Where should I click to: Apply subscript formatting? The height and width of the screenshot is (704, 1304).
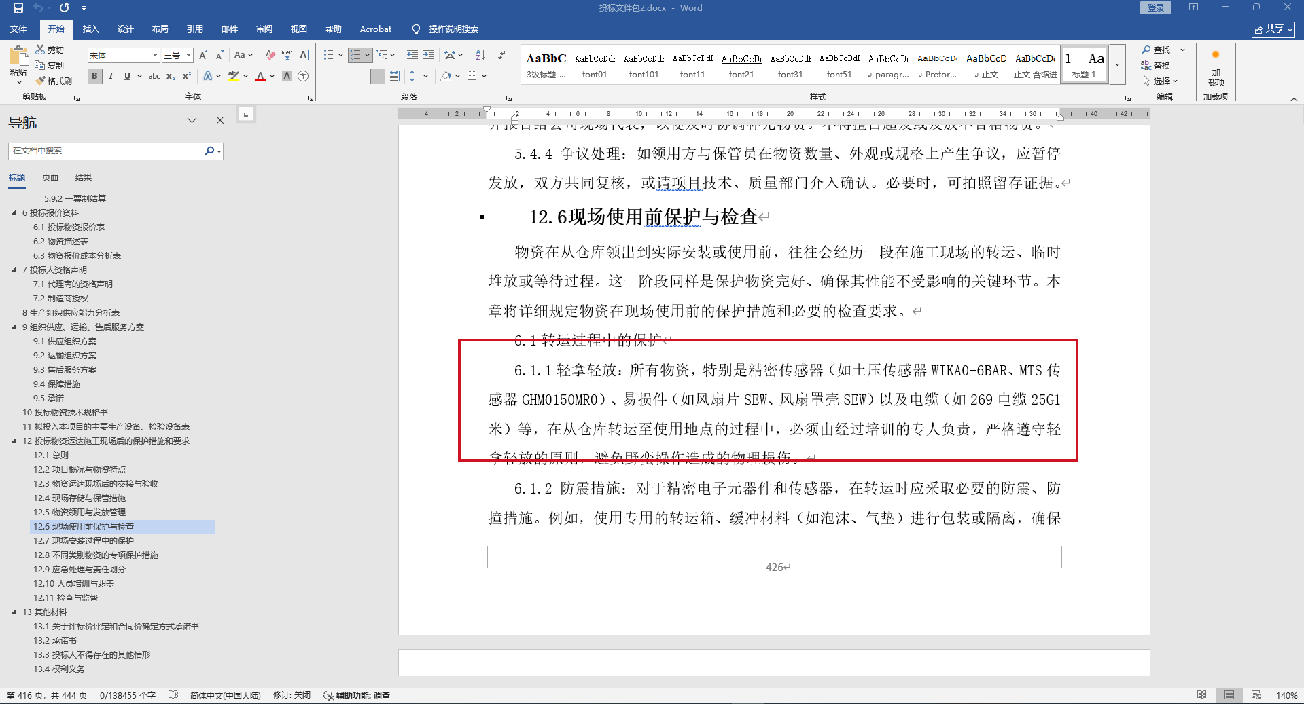(x=171, y=76)
